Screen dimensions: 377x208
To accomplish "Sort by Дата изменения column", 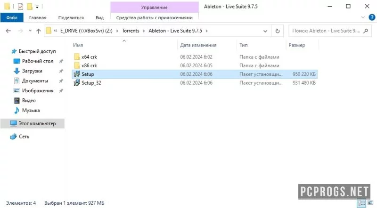I will pos(198,45).
